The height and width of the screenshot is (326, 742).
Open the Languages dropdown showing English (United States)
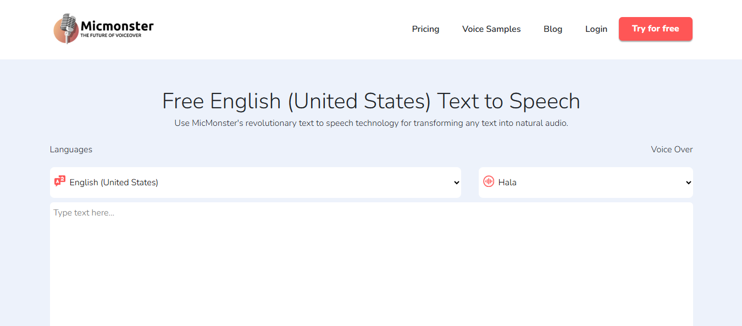tap(256, 183)
